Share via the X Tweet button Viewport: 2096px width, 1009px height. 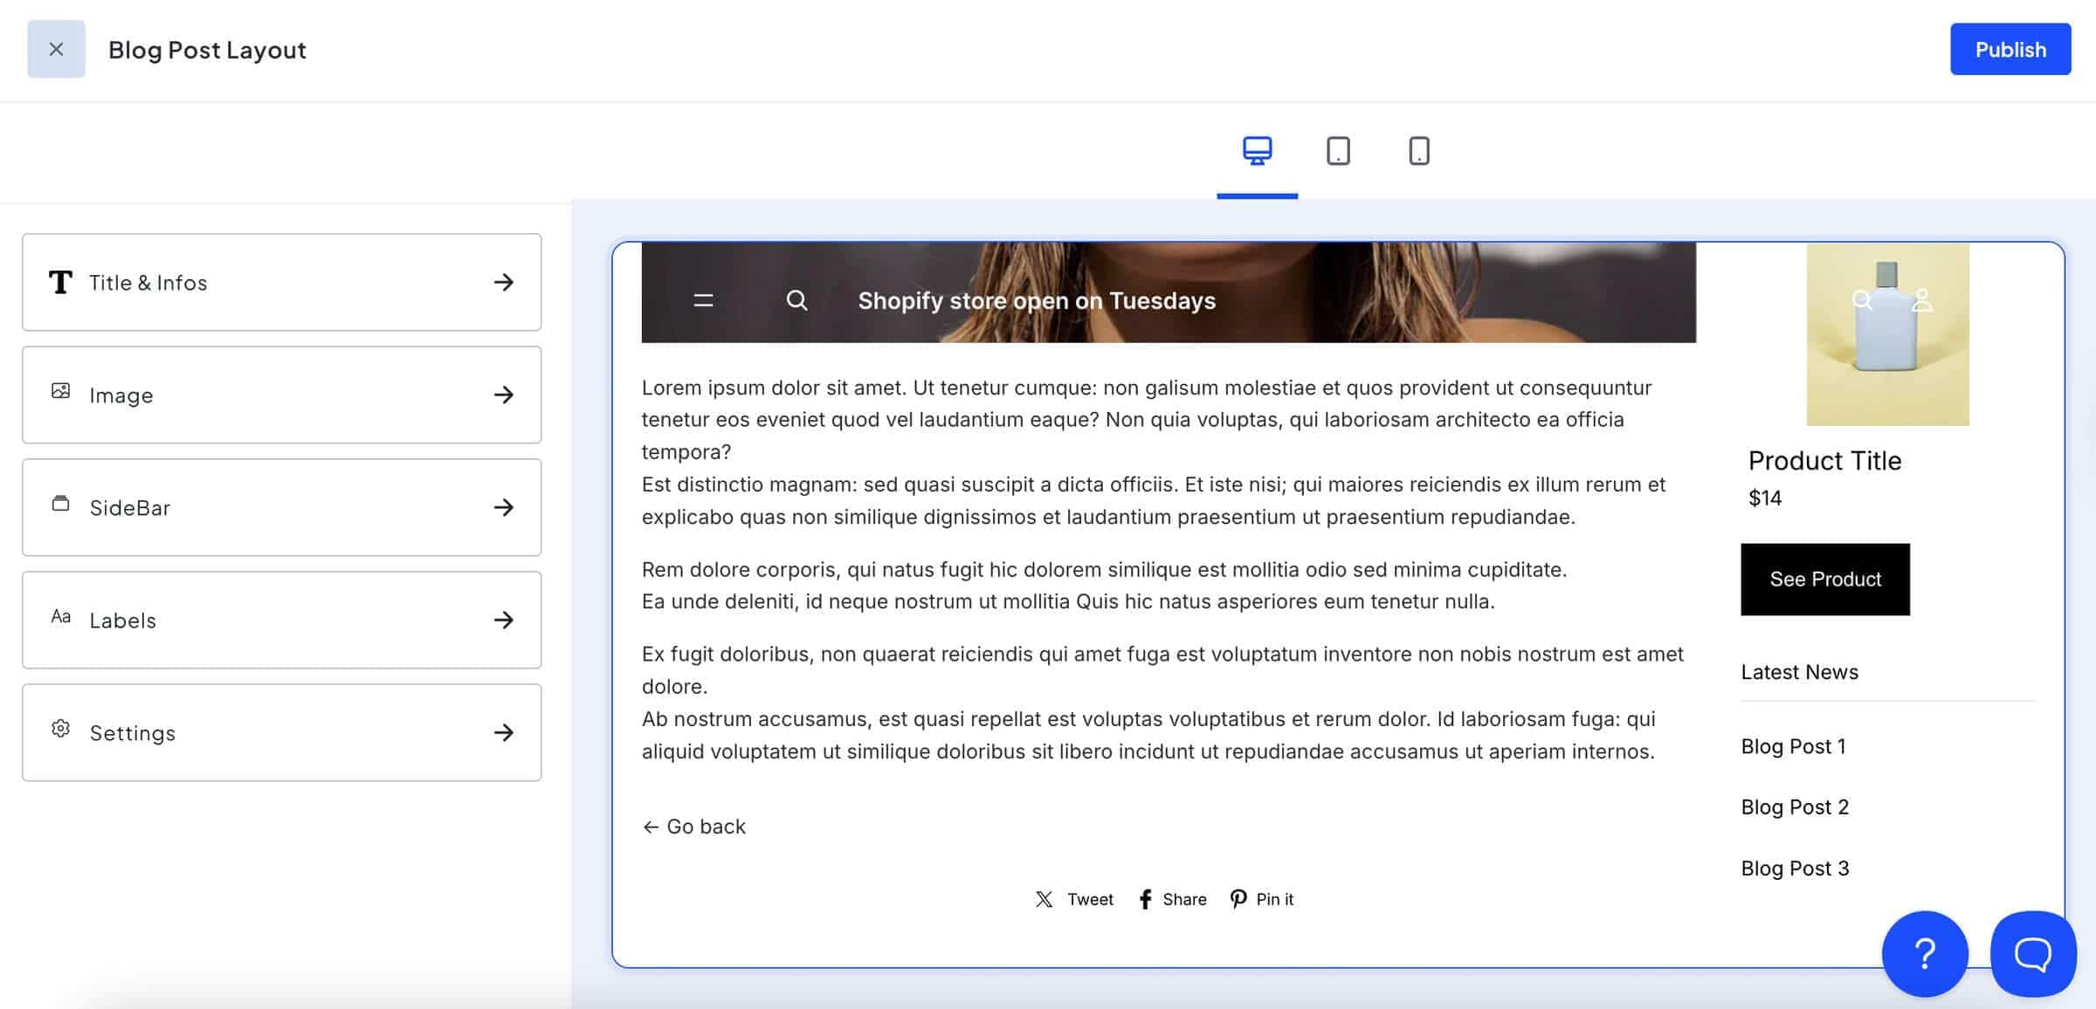(x=1074, y=899)
